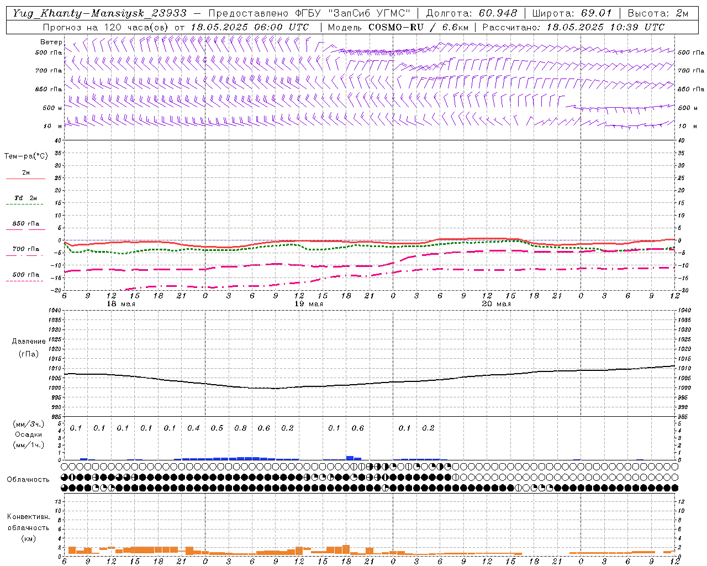The height and width of the screenshot is (566, 707).
Task: Select the forecast start time 18.05.2025 06:00 UTC
Action: (250, 27)
